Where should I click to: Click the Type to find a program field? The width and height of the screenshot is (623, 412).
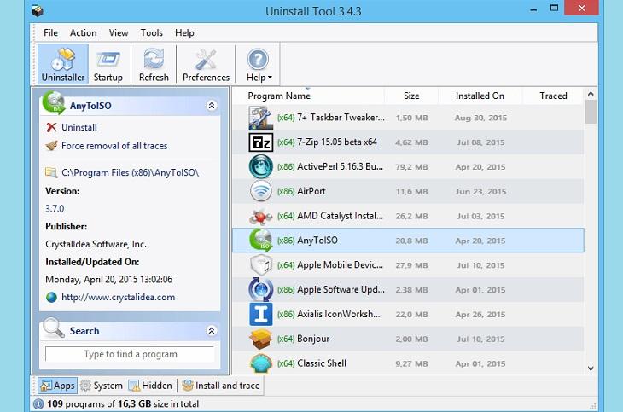click(x=130, y=354)
